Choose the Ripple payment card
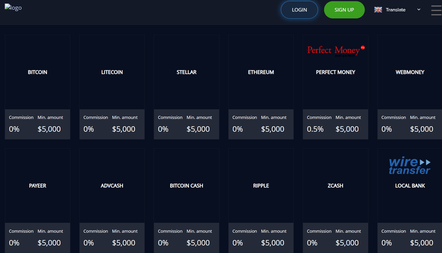The image size is (442, 253). pyautogui.click(x=261, y=201)
